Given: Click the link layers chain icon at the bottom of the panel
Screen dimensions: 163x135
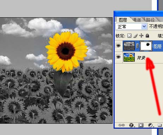Looking at the screenshot, I should 121,125.
